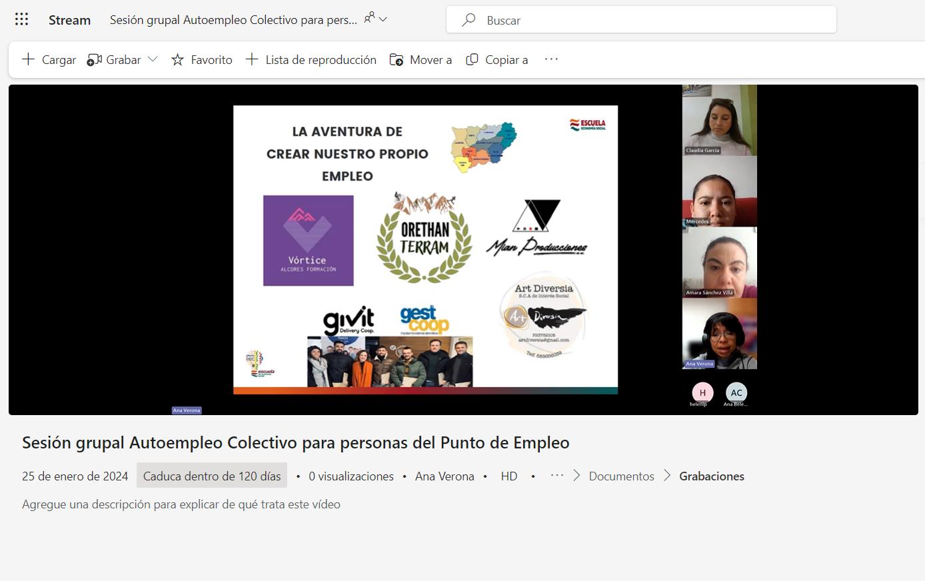Image resolution: width=925 pixels, height=581 pixels.
Task: Expand the sharing dropdown chevron in header
Action: click(383, 19)
